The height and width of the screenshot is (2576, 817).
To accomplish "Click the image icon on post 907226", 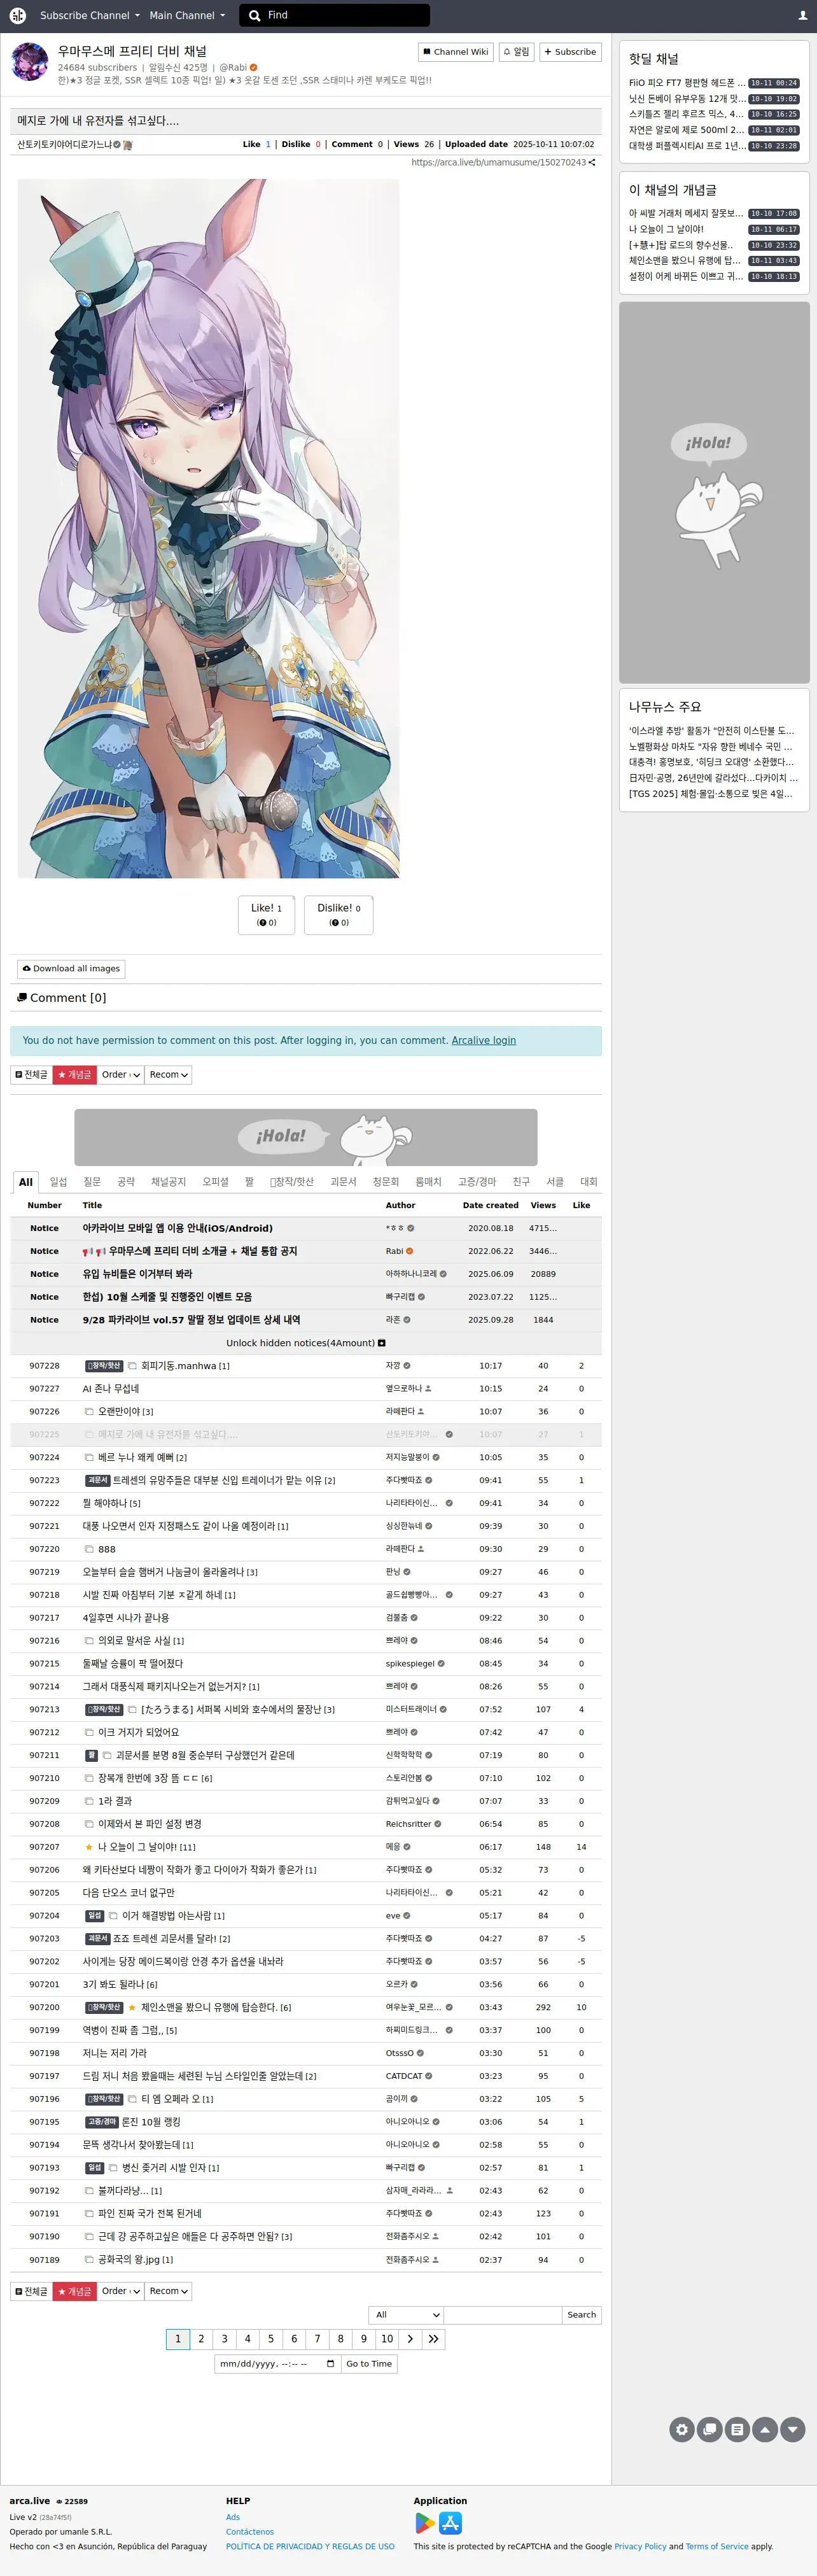I will coord(89,1412).
